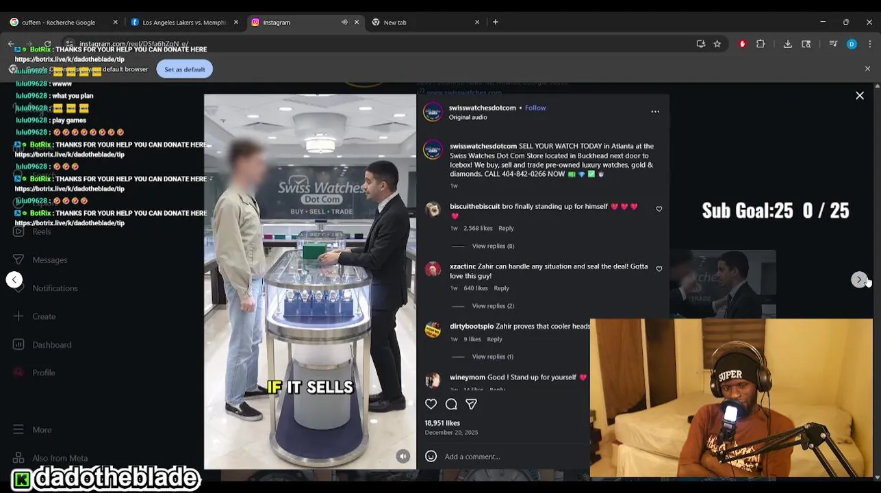Click xzactinc's username
This screenshot has width=881, height=493.
pyautogui.click(x=463, y=266)
